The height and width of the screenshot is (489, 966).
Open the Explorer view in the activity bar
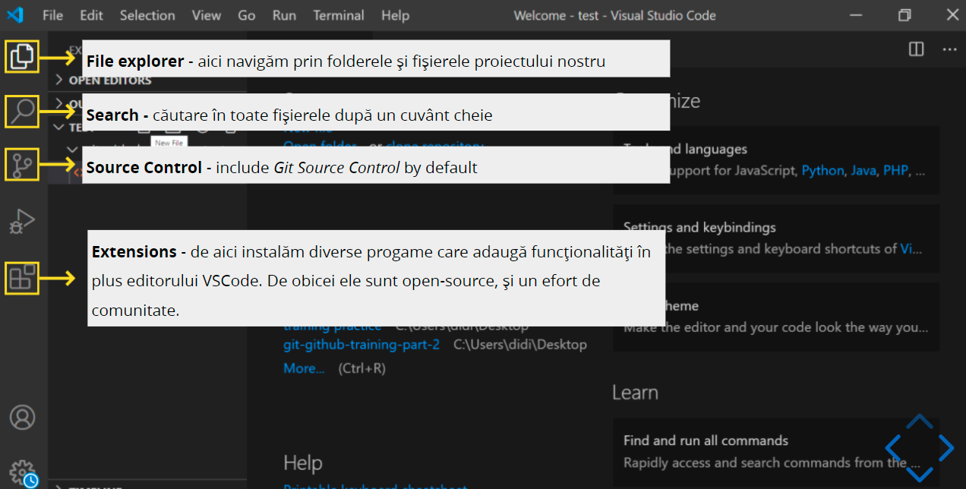[x=22, y=56]
